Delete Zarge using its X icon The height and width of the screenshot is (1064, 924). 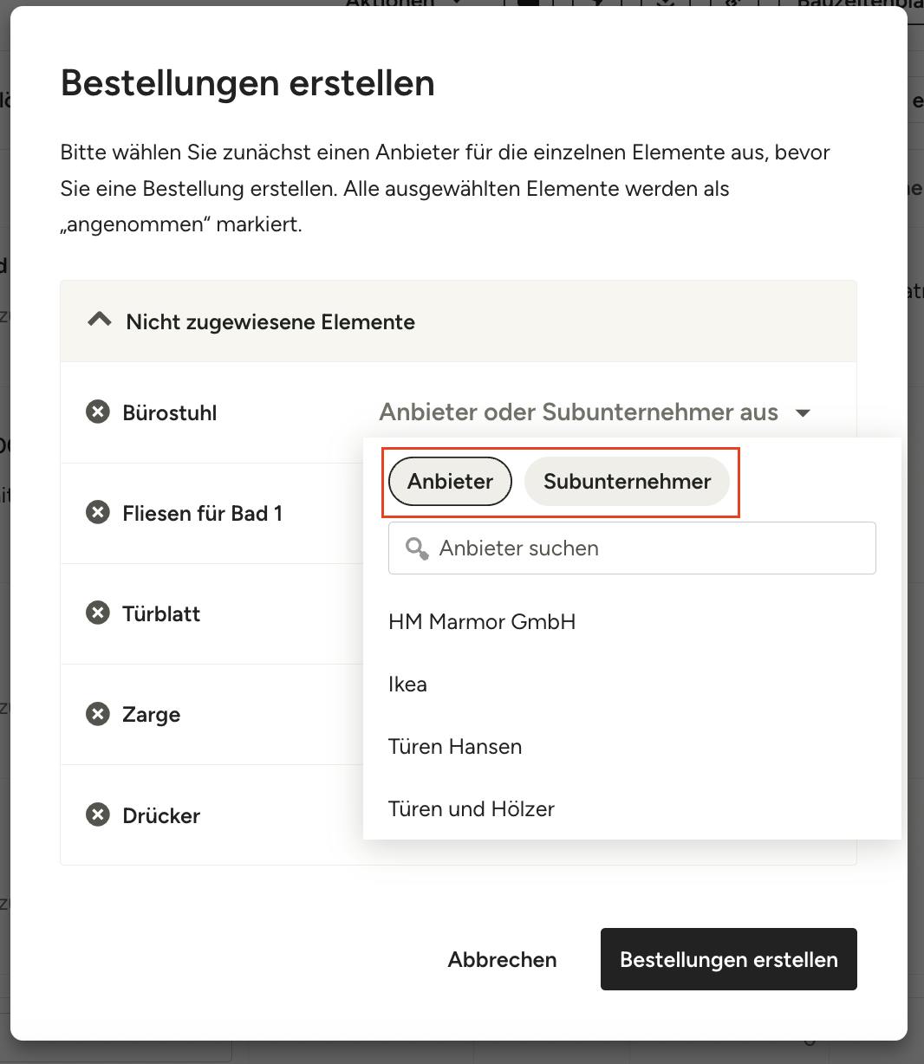tap(98, 714)
